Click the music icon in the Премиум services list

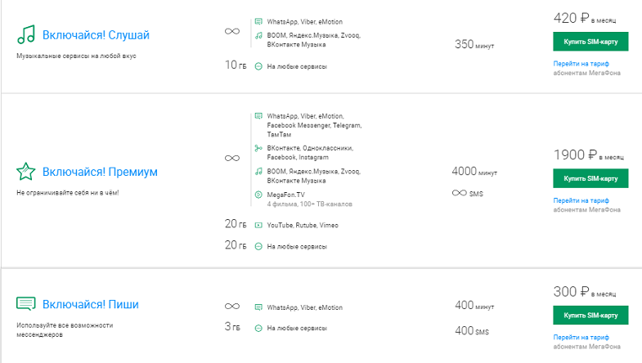pyautogui.click(x=258, y=172)
